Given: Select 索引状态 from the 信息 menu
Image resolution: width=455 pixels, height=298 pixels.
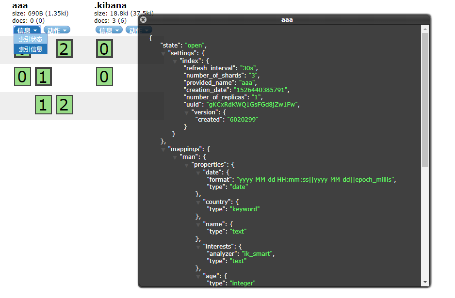Looking at the screenshot, I should 31,39.
